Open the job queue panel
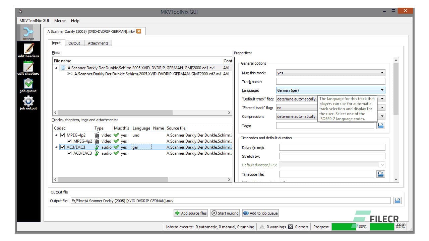The height and width of the screenshot is (241, 429). point(28,85)
